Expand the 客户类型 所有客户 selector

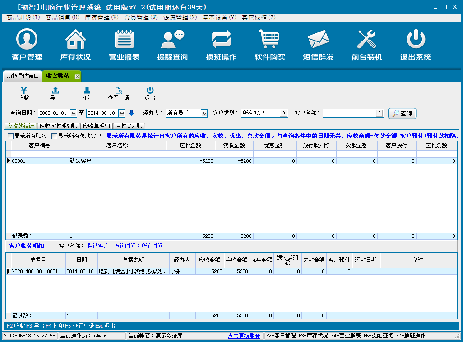pos(284,113)
